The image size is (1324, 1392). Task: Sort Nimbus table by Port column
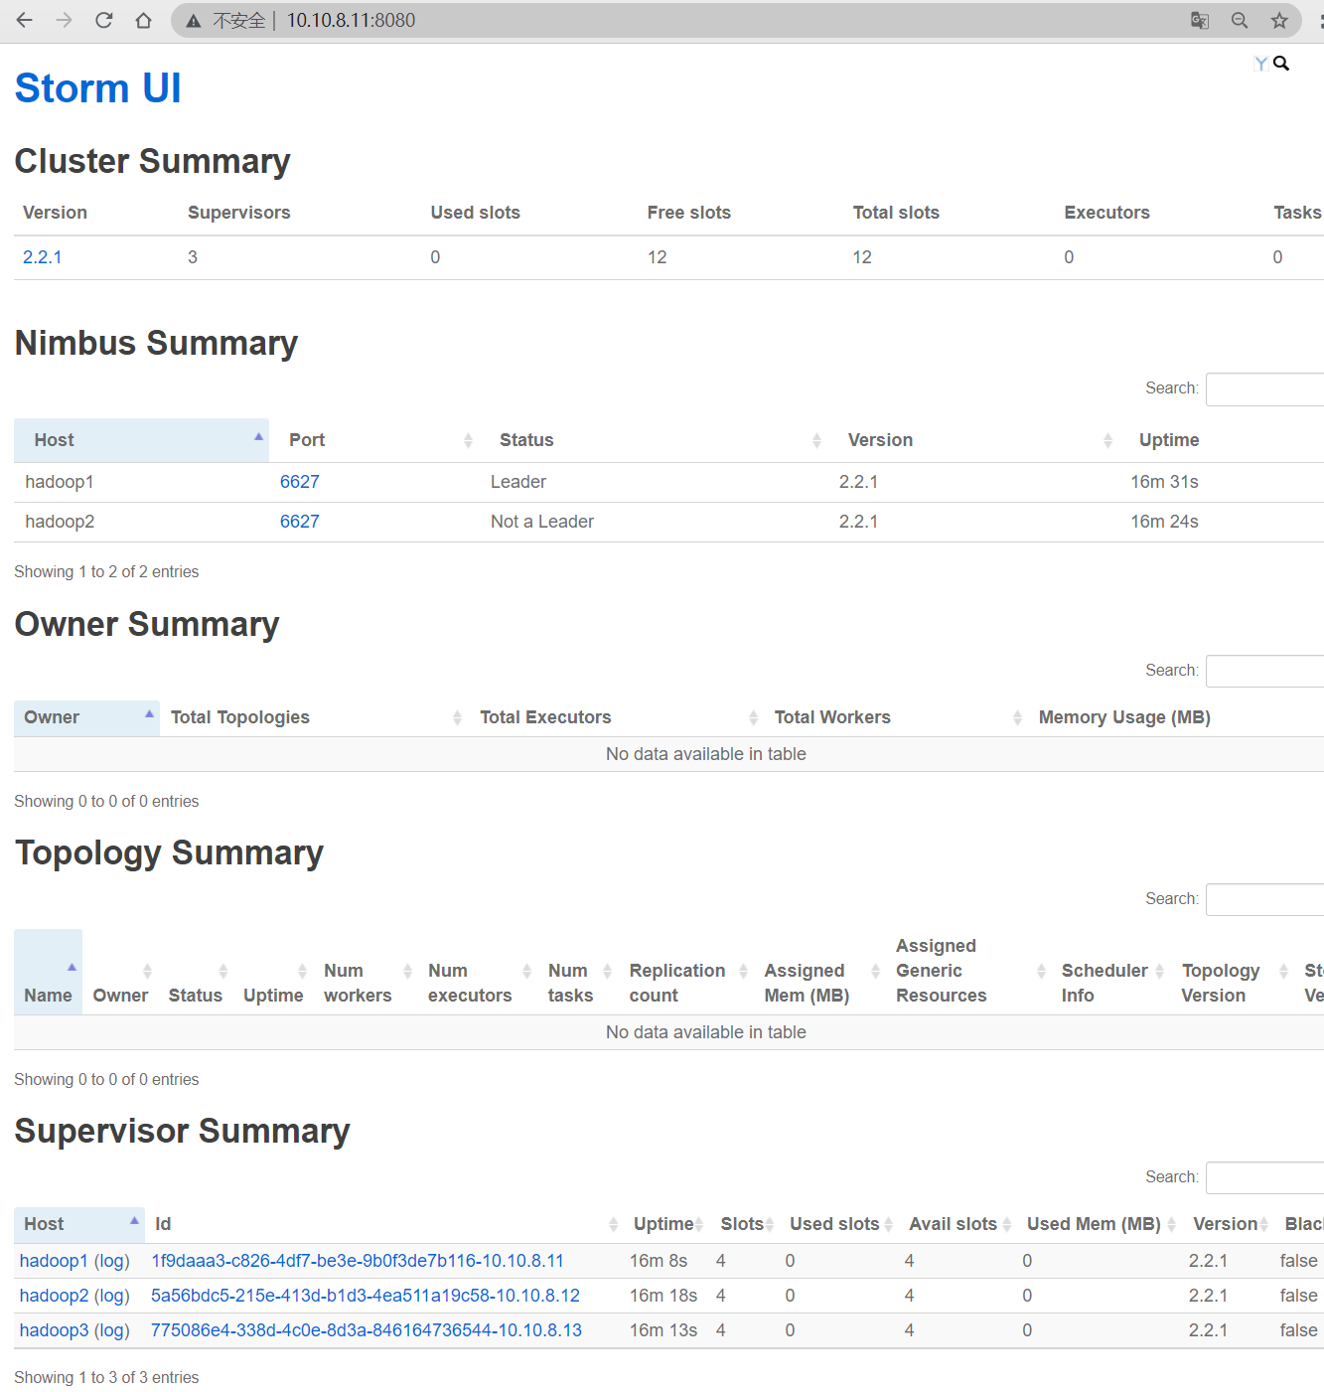click(x=374, y=440)
